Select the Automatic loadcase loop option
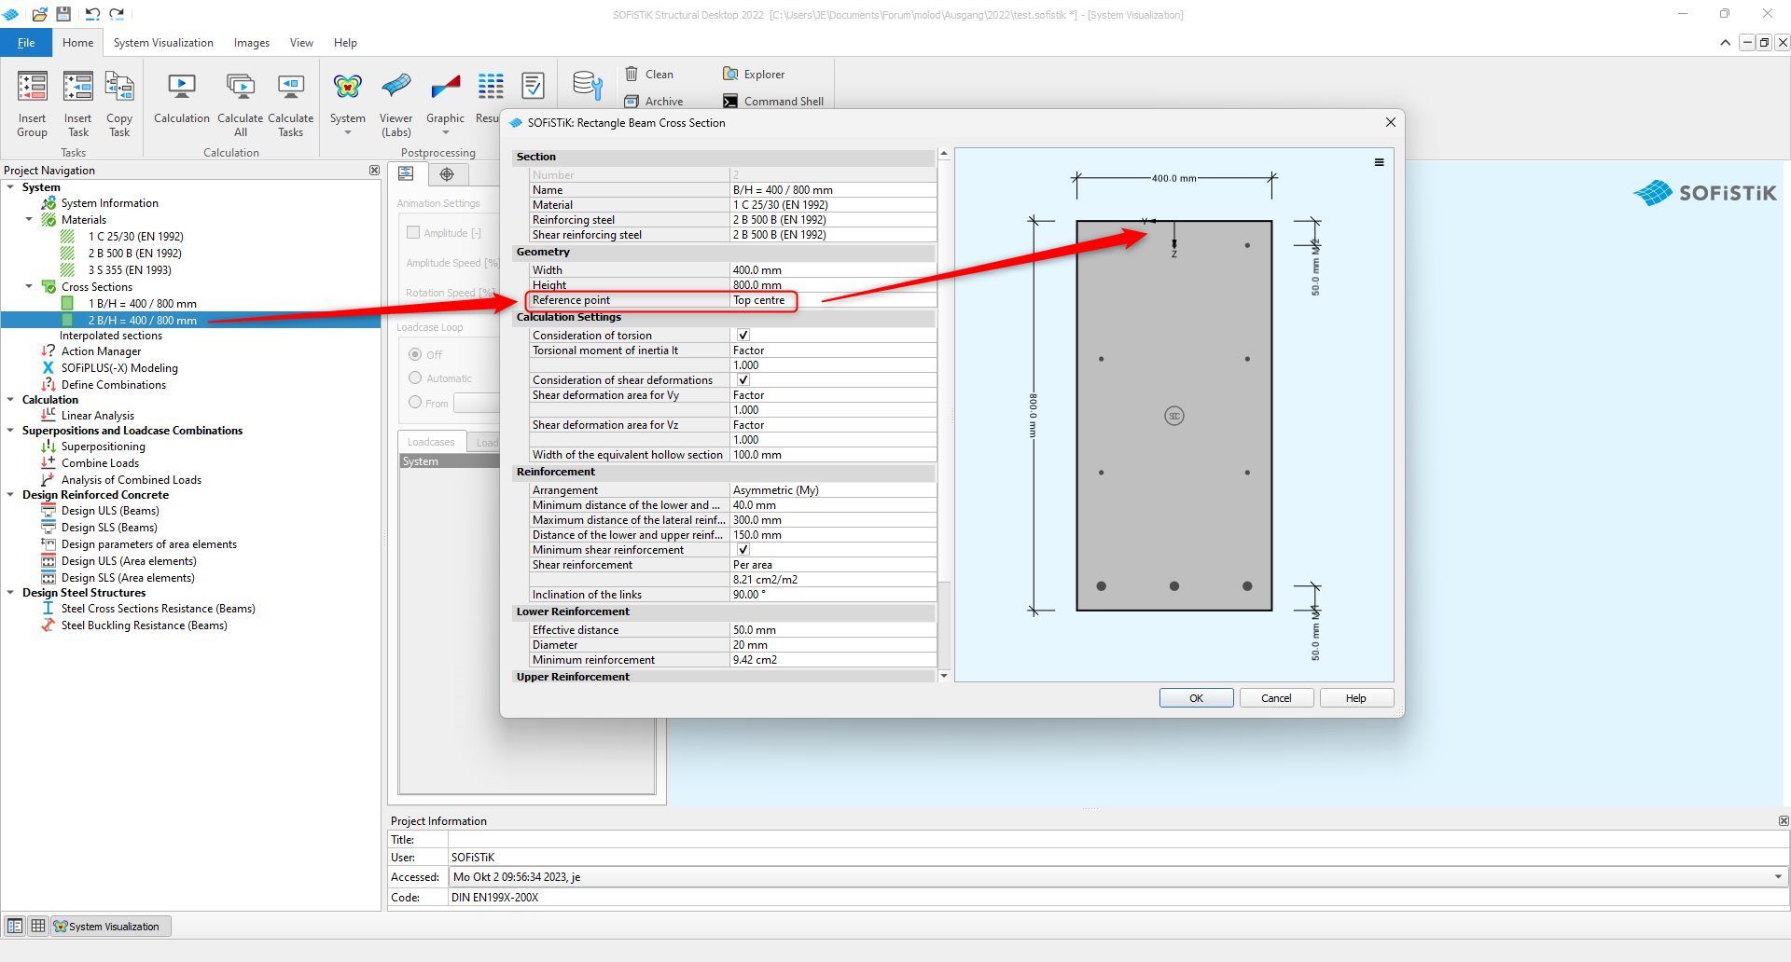 tap(415, 378)
